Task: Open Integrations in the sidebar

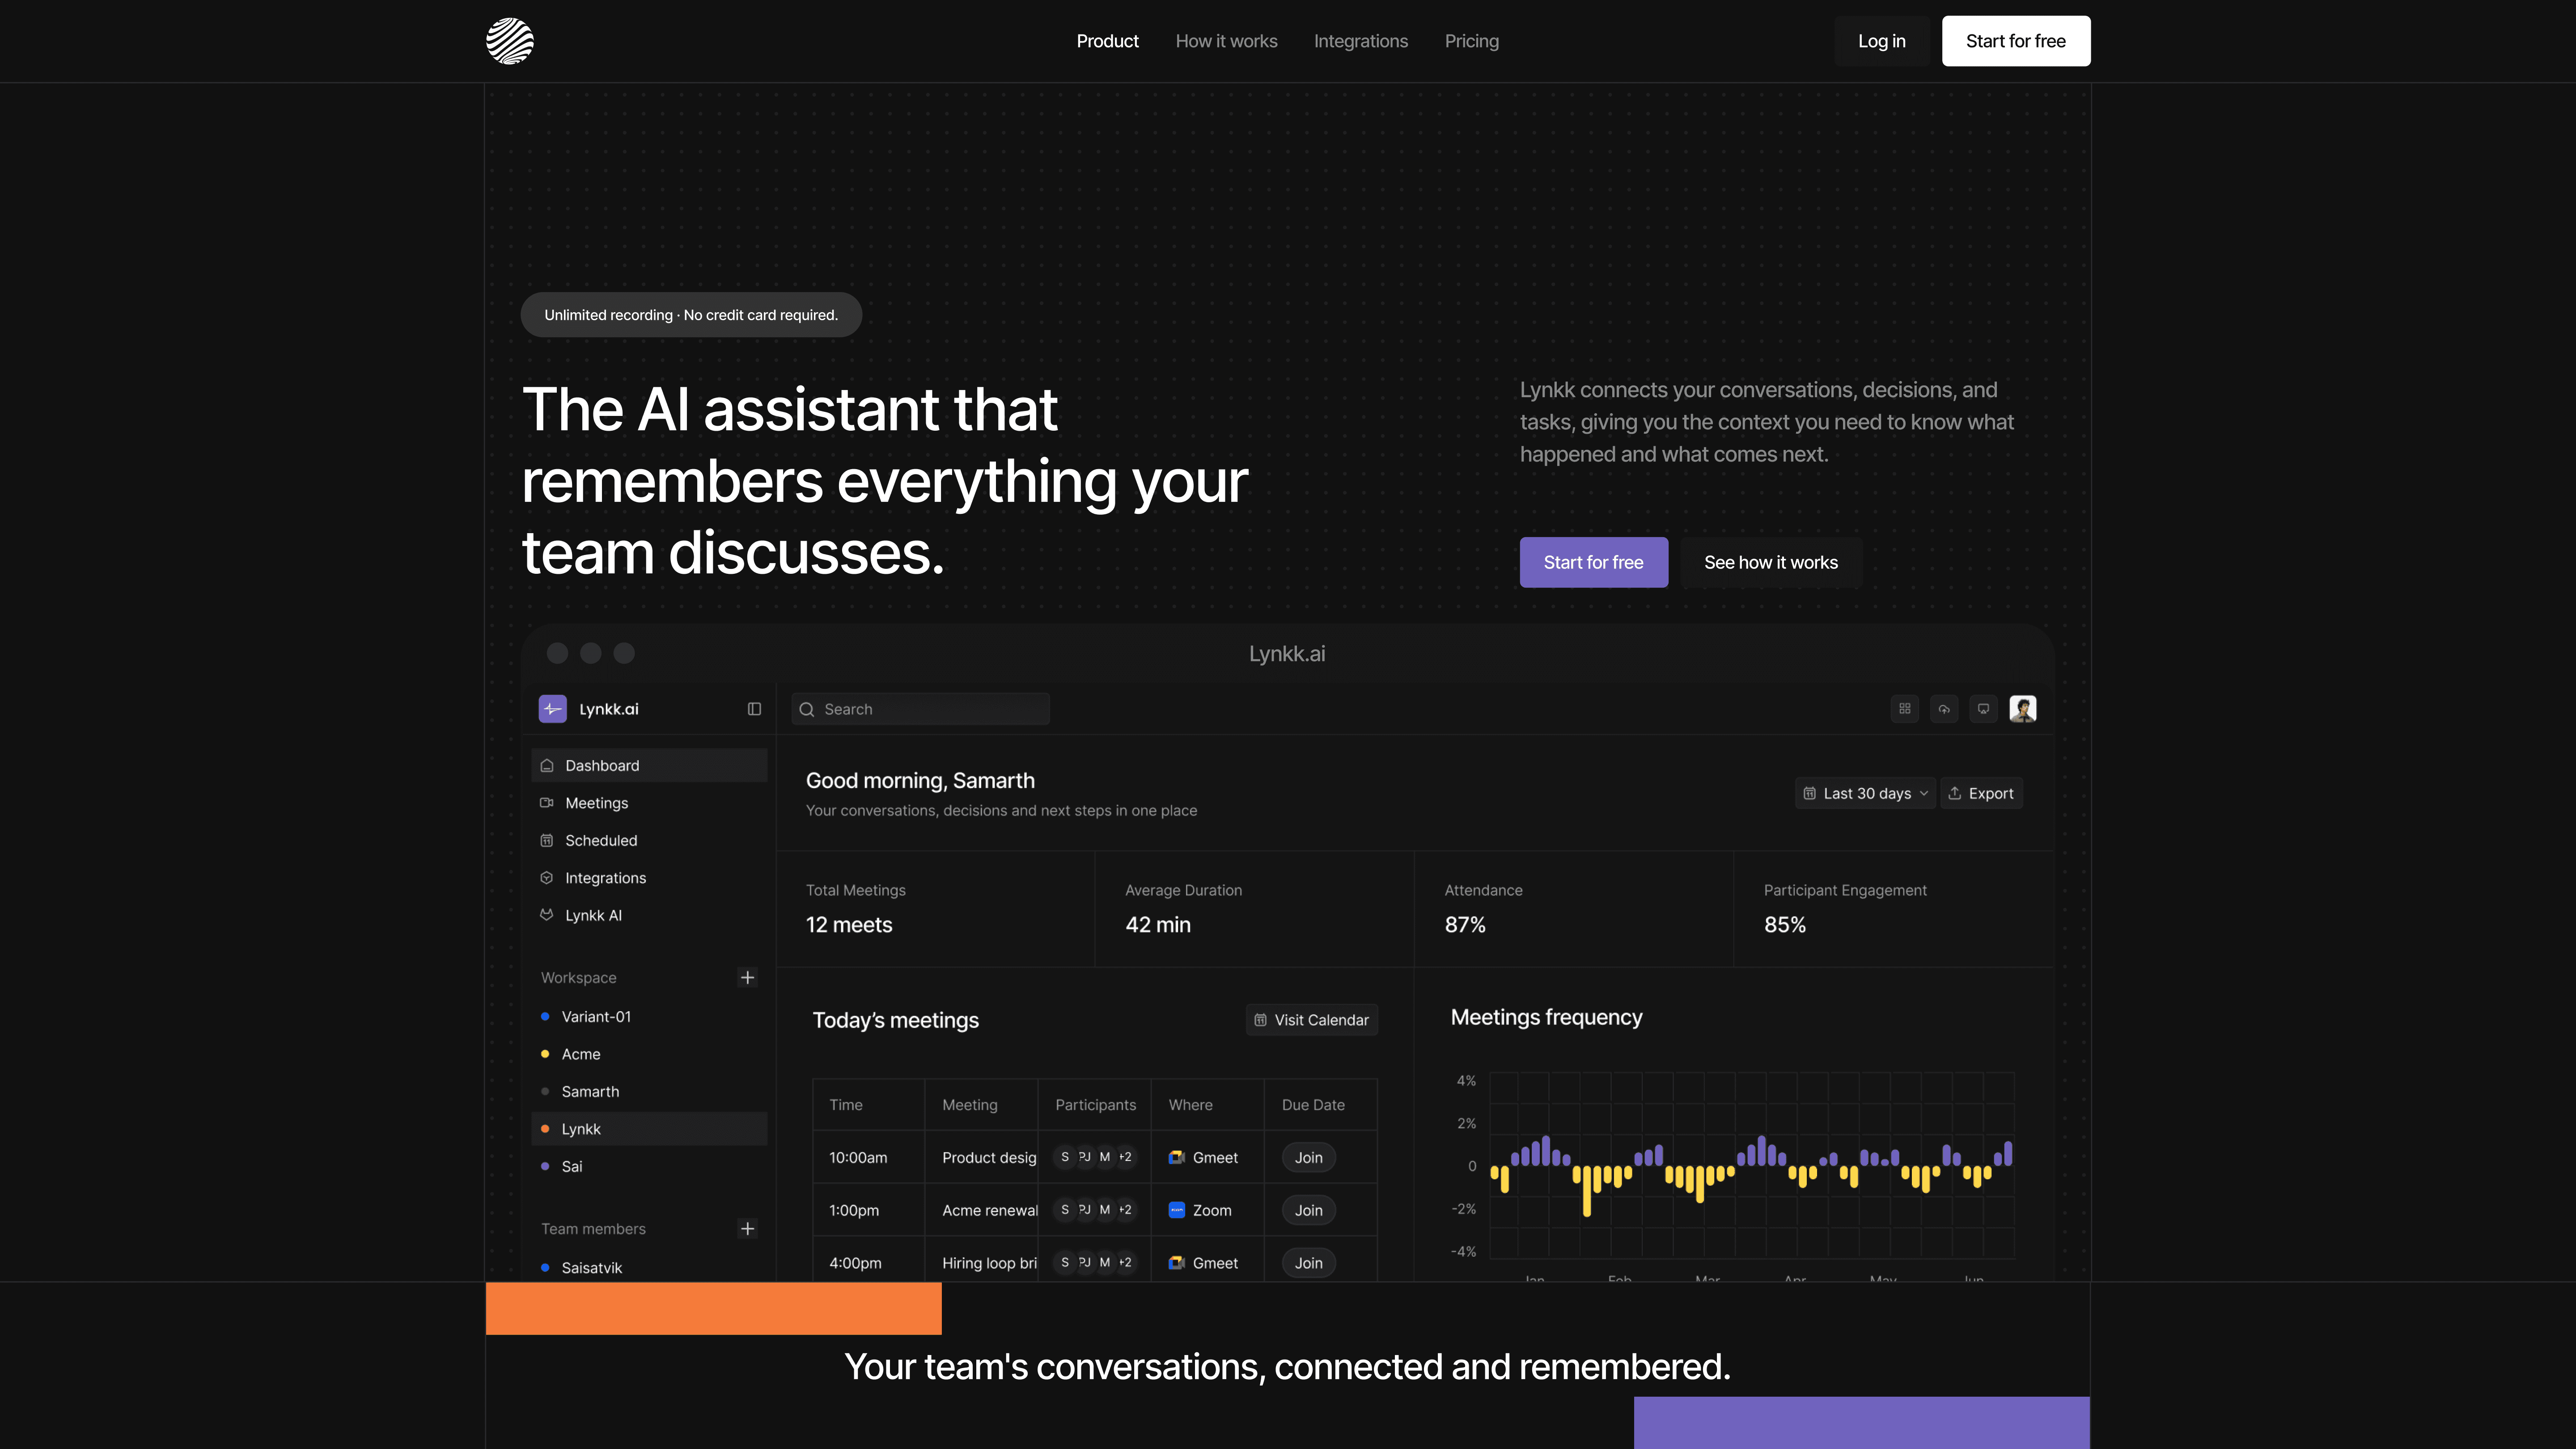Action: pos(650,878)
